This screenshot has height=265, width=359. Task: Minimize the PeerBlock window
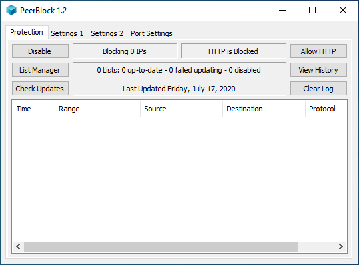[x=282, y=10]
